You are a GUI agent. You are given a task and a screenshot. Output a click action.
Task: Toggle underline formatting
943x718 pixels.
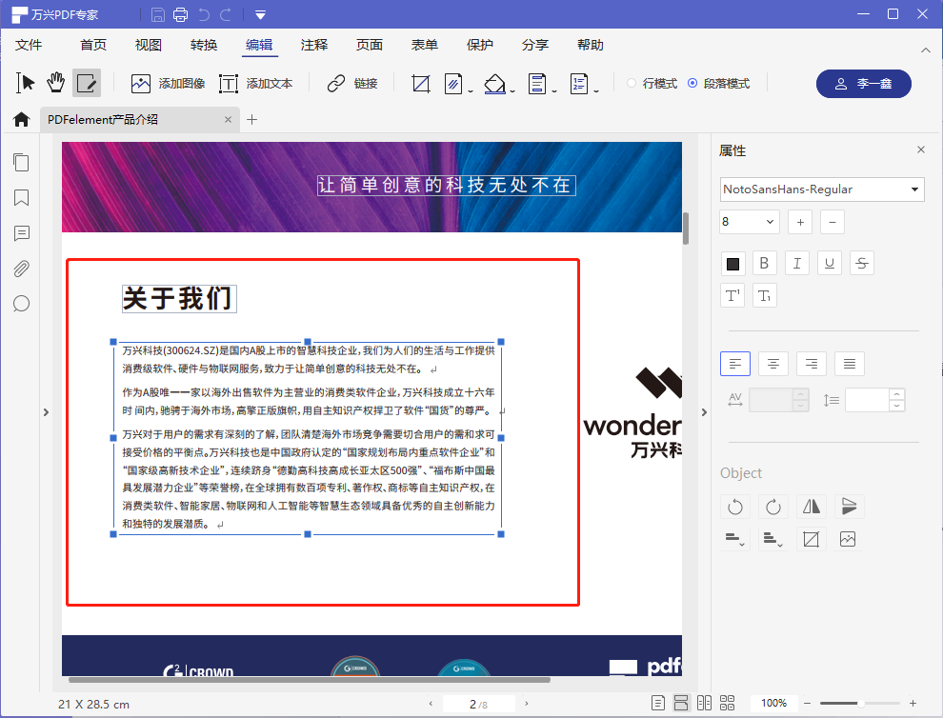(830, 264)
